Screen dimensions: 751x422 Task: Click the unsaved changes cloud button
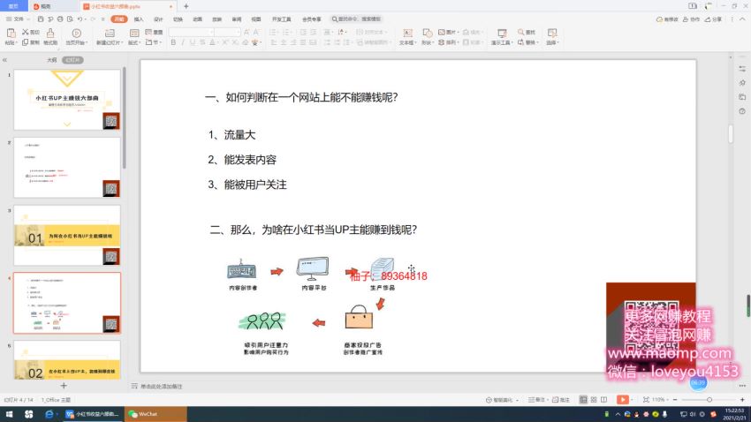(x=667, y=19)
